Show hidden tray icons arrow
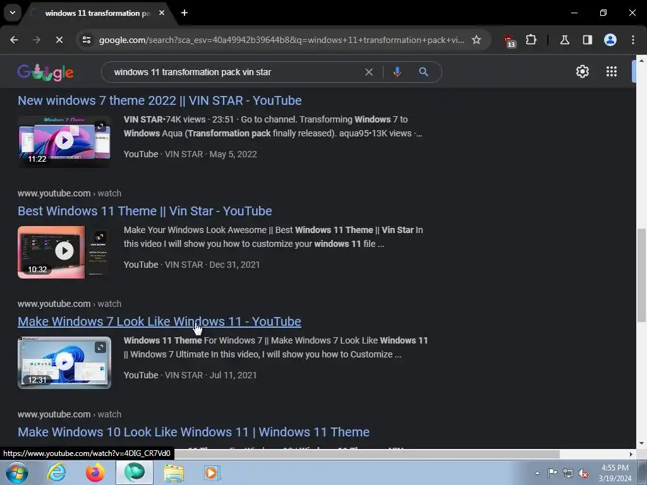Viewport: 647px width, 485px height. pyautogui.click(x=537, y=473)
